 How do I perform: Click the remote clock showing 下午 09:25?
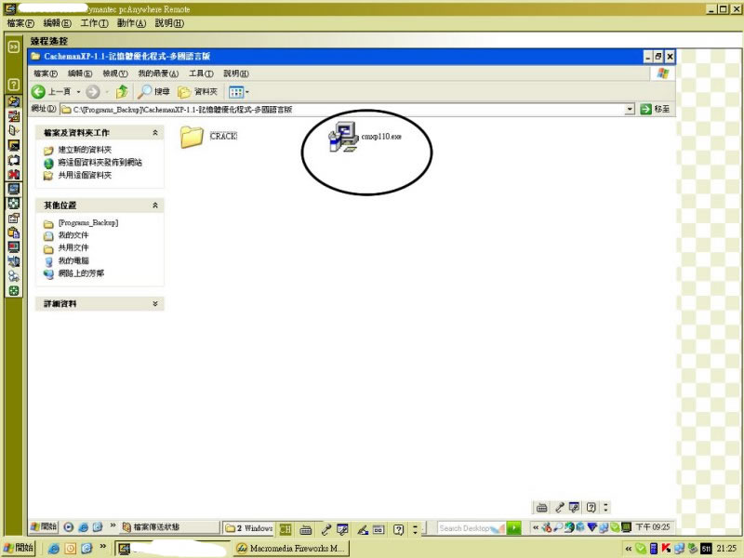pyautogui.click(x=653, y=527)
